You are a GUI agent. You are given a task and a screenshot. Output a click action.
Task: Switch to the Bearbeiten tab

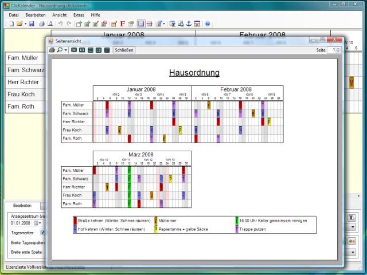coord(22,205)
